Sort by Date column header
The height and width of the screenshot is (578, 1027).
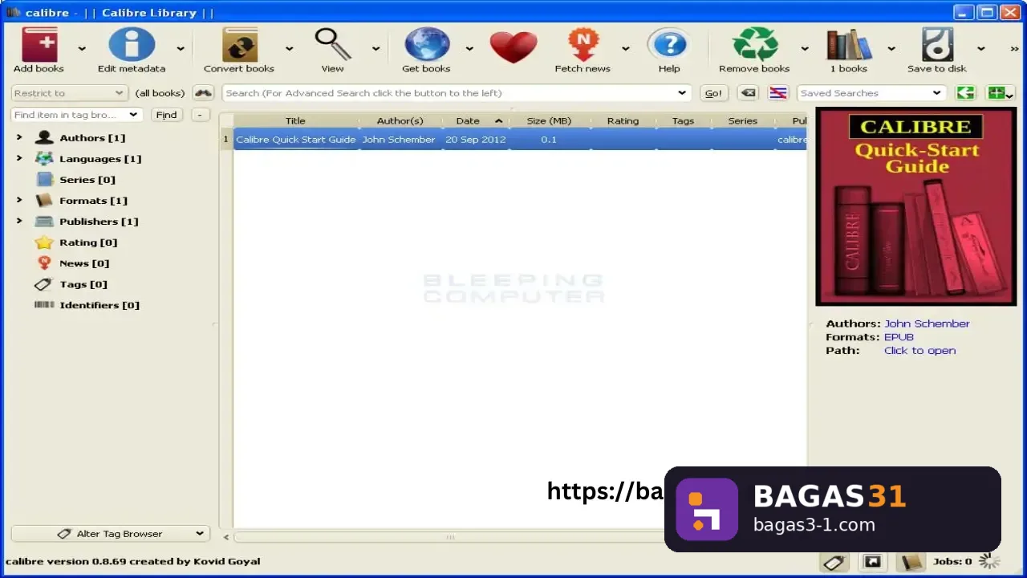pyautogui.click(x=475, y=121)
